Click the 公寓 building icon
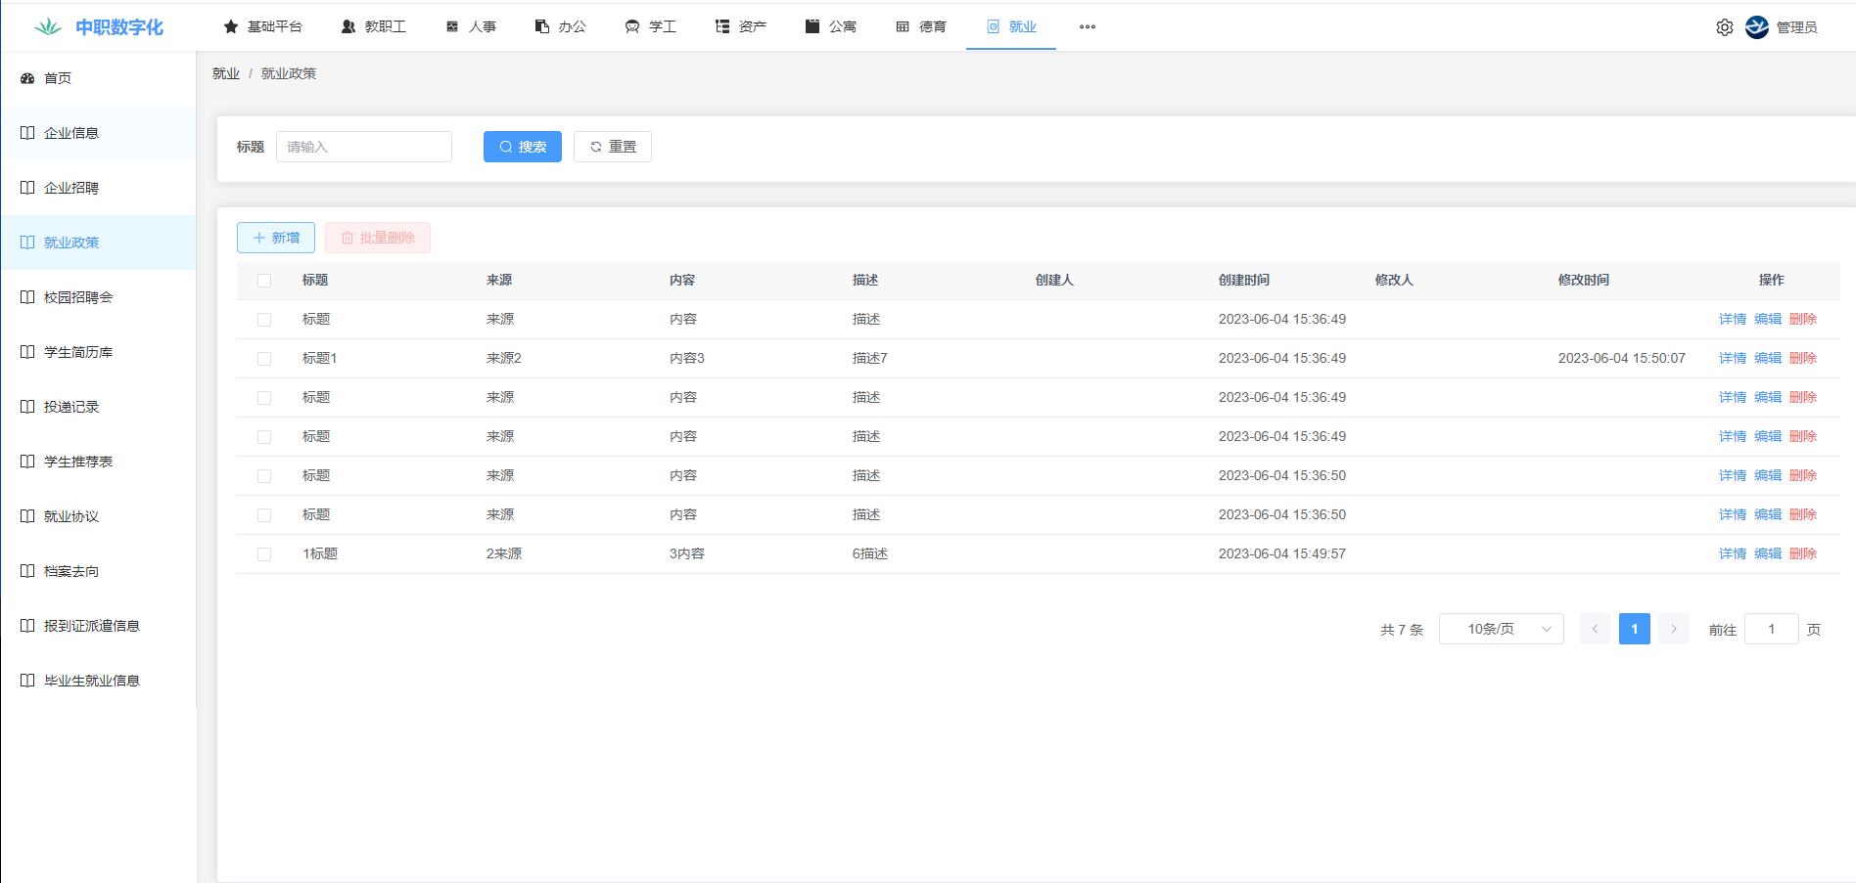 coord(812,26)
